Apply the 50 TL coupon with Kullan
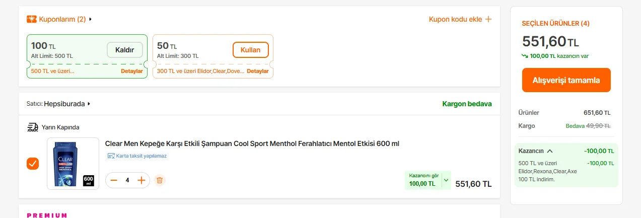This screenshot has width=641, height=218. tap(250, 50)
